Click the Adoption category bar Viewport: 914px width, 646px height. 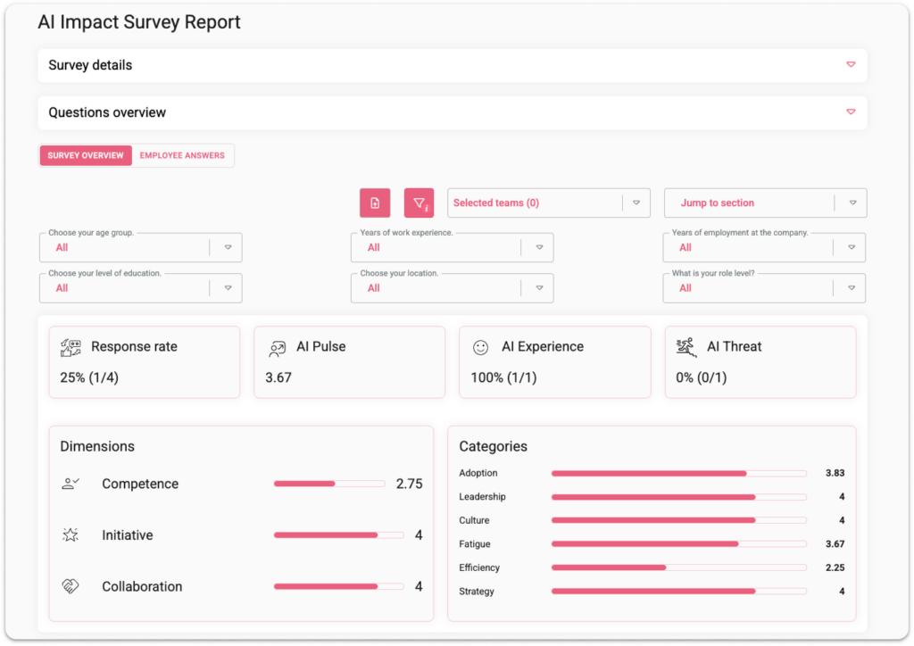point(679,473)
